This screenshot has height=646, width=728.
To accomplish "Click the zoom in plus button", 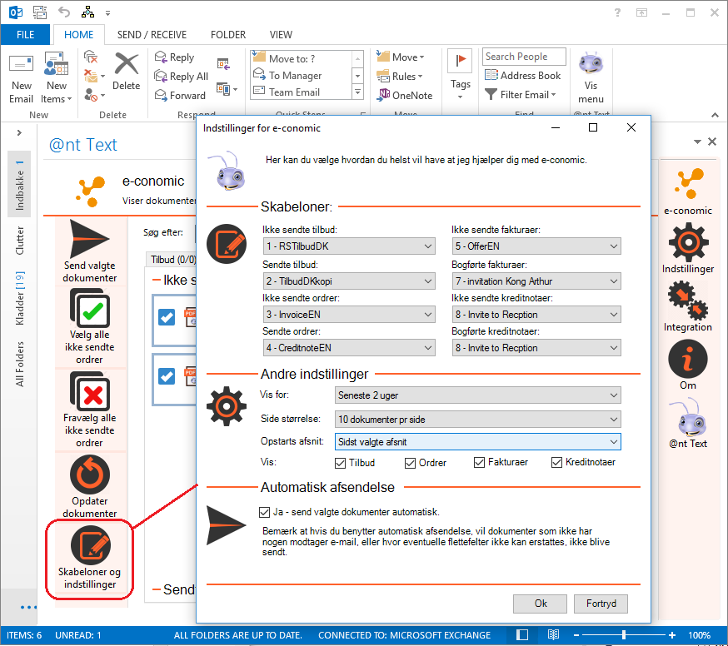I will click(x=672, y=634).
